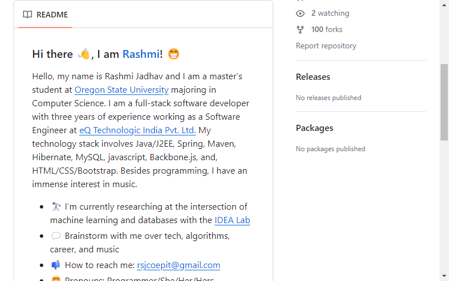Click the rsjcoepit@gmail.com email link
Viewport: 449px width, 281px height.
point(178,265)
